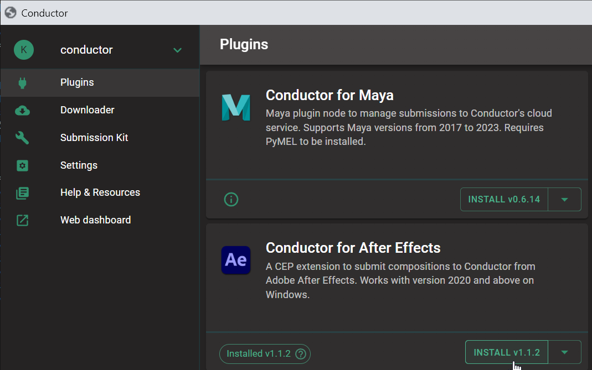Click the Help & Resources book icon
The width and height of the screenshot is (592, 370).
coord(22,193)
